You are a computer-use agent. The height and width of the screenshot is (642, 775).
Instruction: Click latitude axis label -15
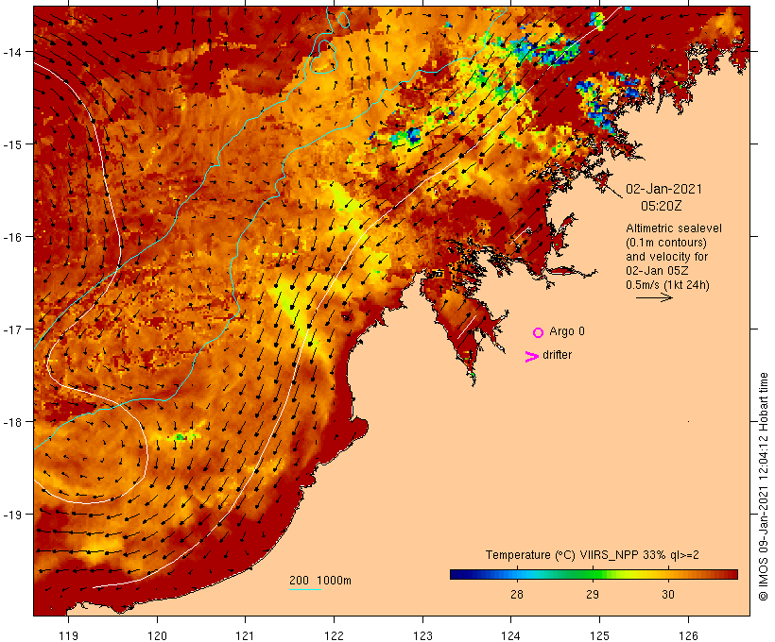click(x=12, y=144)
